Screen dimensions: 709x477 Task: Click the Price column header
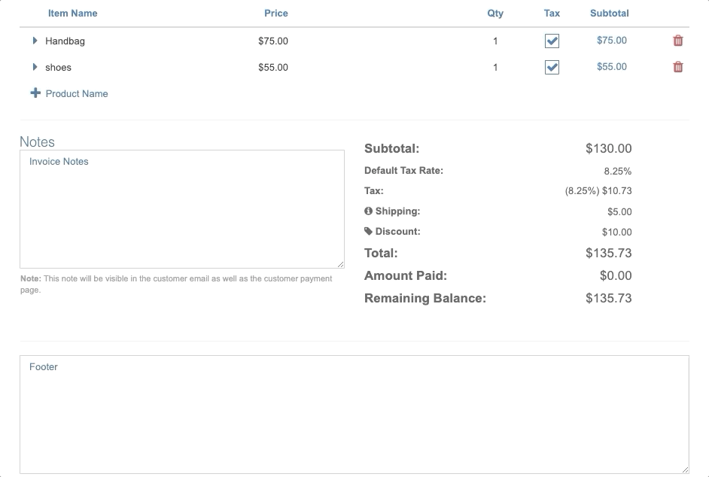pos(275,13)
